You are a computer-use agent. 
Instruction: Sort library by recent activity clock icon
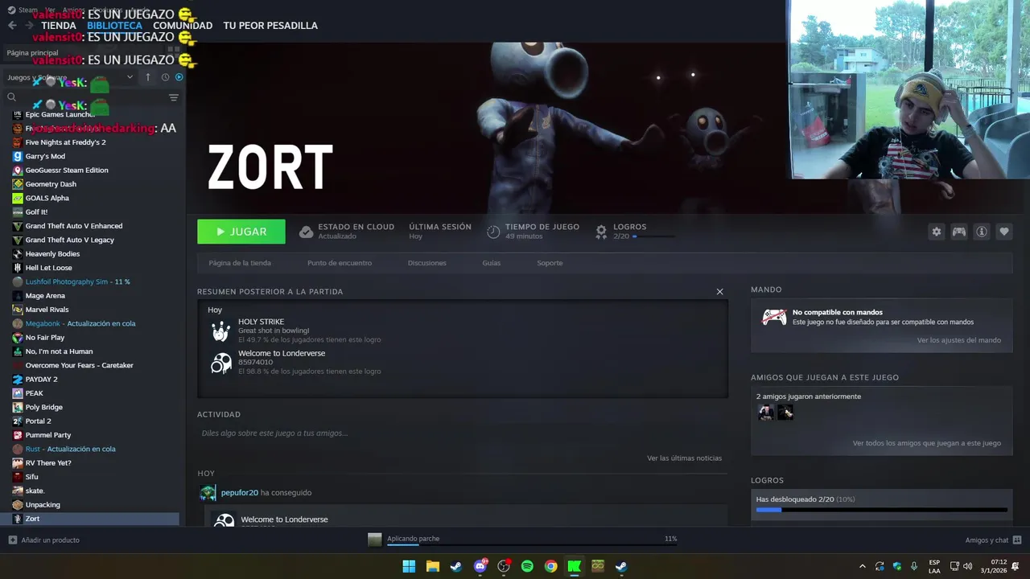coord(165,77)
